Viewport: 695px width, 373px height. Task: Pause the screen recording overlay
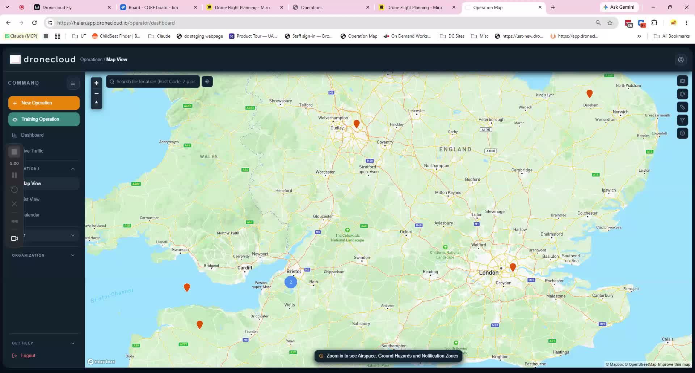(x=14, y=175)
